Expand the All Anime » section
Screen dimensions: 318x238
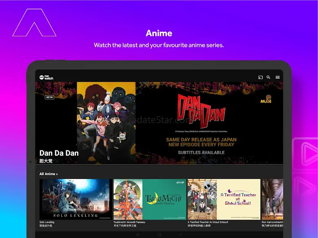pos(49,174)
